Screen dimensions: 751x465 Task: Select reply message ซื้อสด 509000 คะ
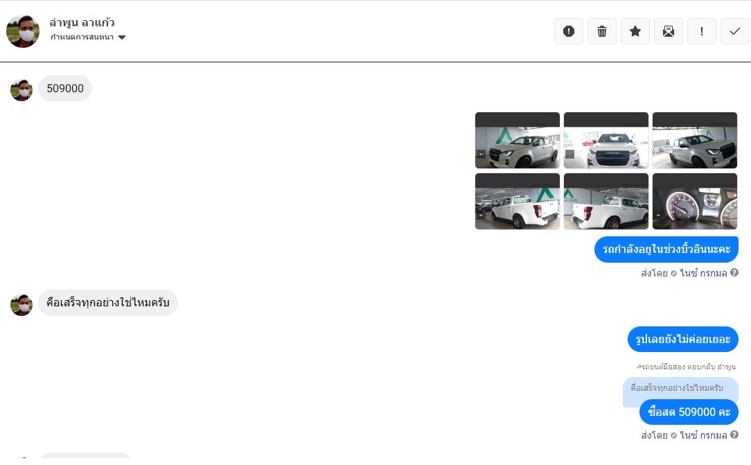(x=689, y=412)
